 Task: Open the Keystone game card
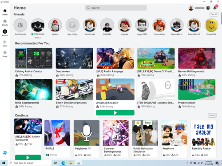[174, 139]
